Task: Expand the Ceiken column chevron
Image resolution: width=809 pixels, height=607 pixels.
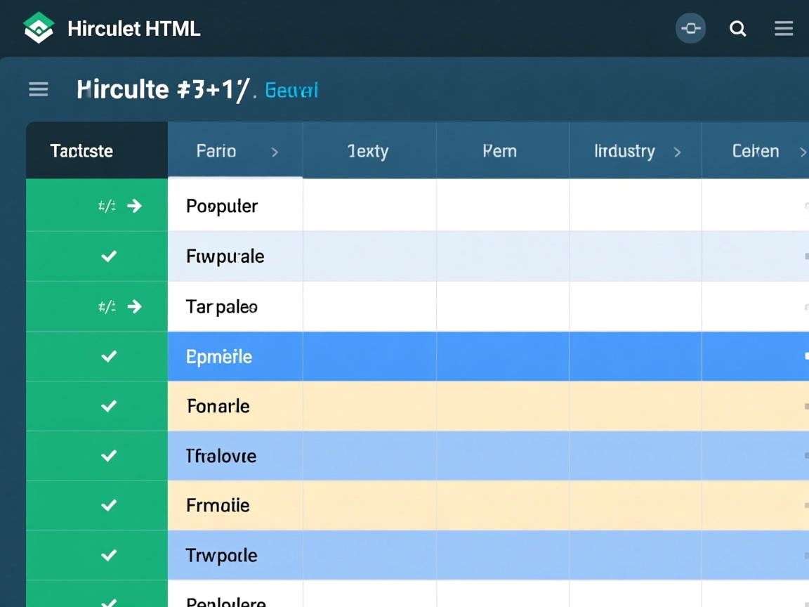Action: (802, 152)
